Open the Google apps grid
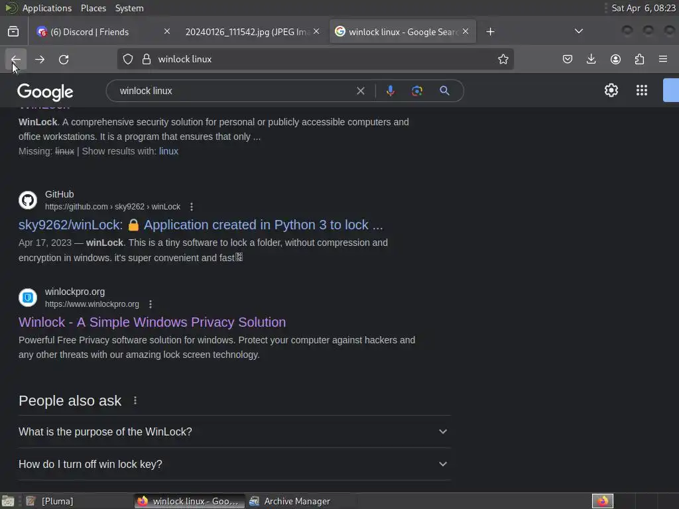679x509 pixels. click(642, 90)
